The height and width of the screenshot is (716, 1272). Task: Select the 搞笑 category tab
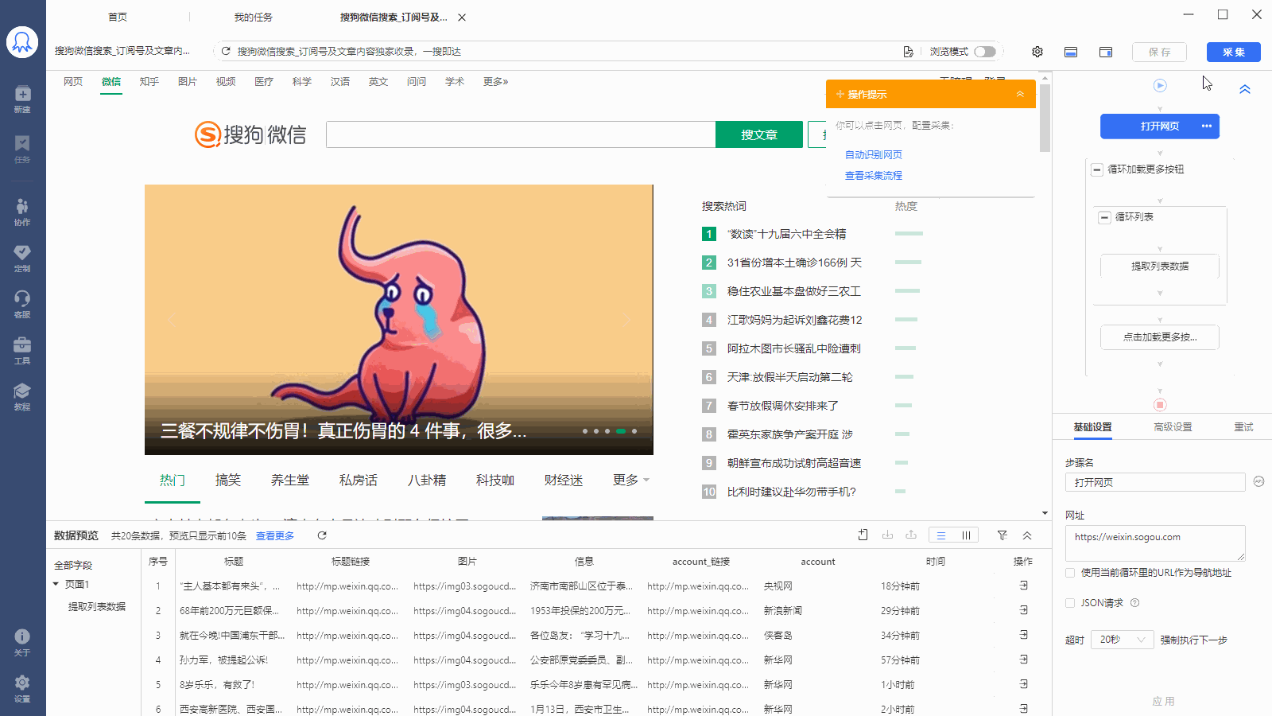pos(228,480)
